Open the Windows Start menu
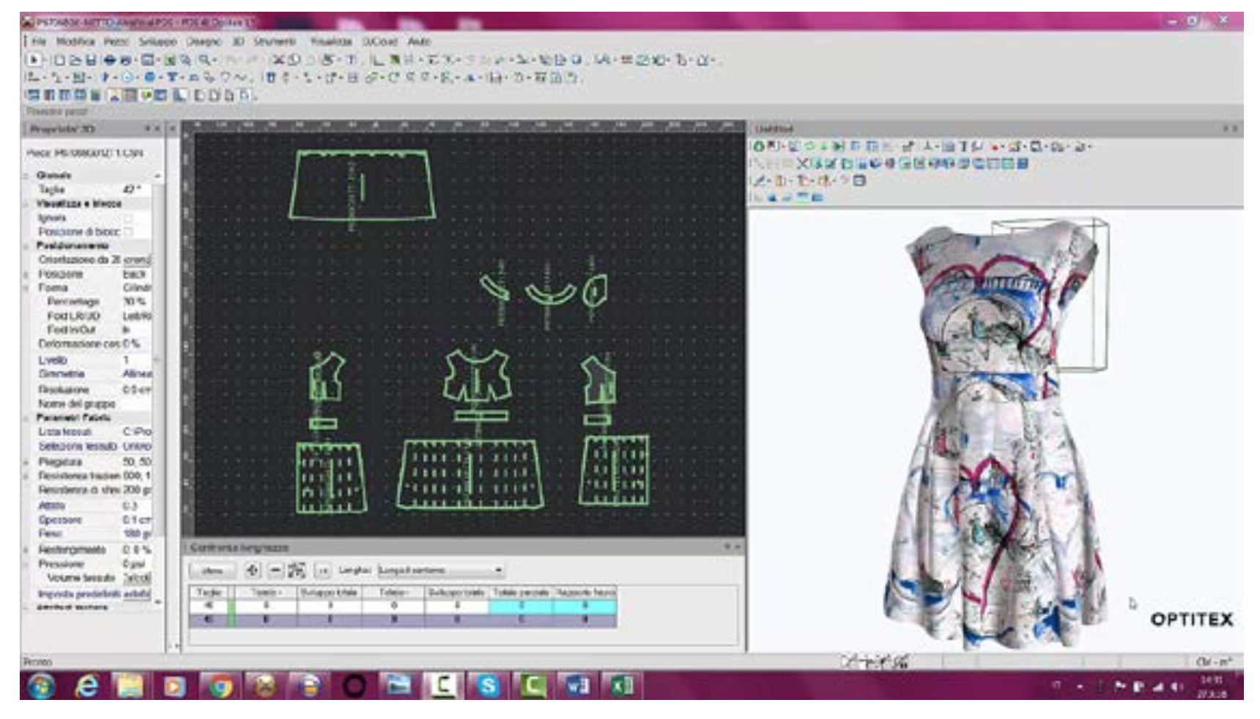Screen dimensions: 1260x719 tap(42, 686)
